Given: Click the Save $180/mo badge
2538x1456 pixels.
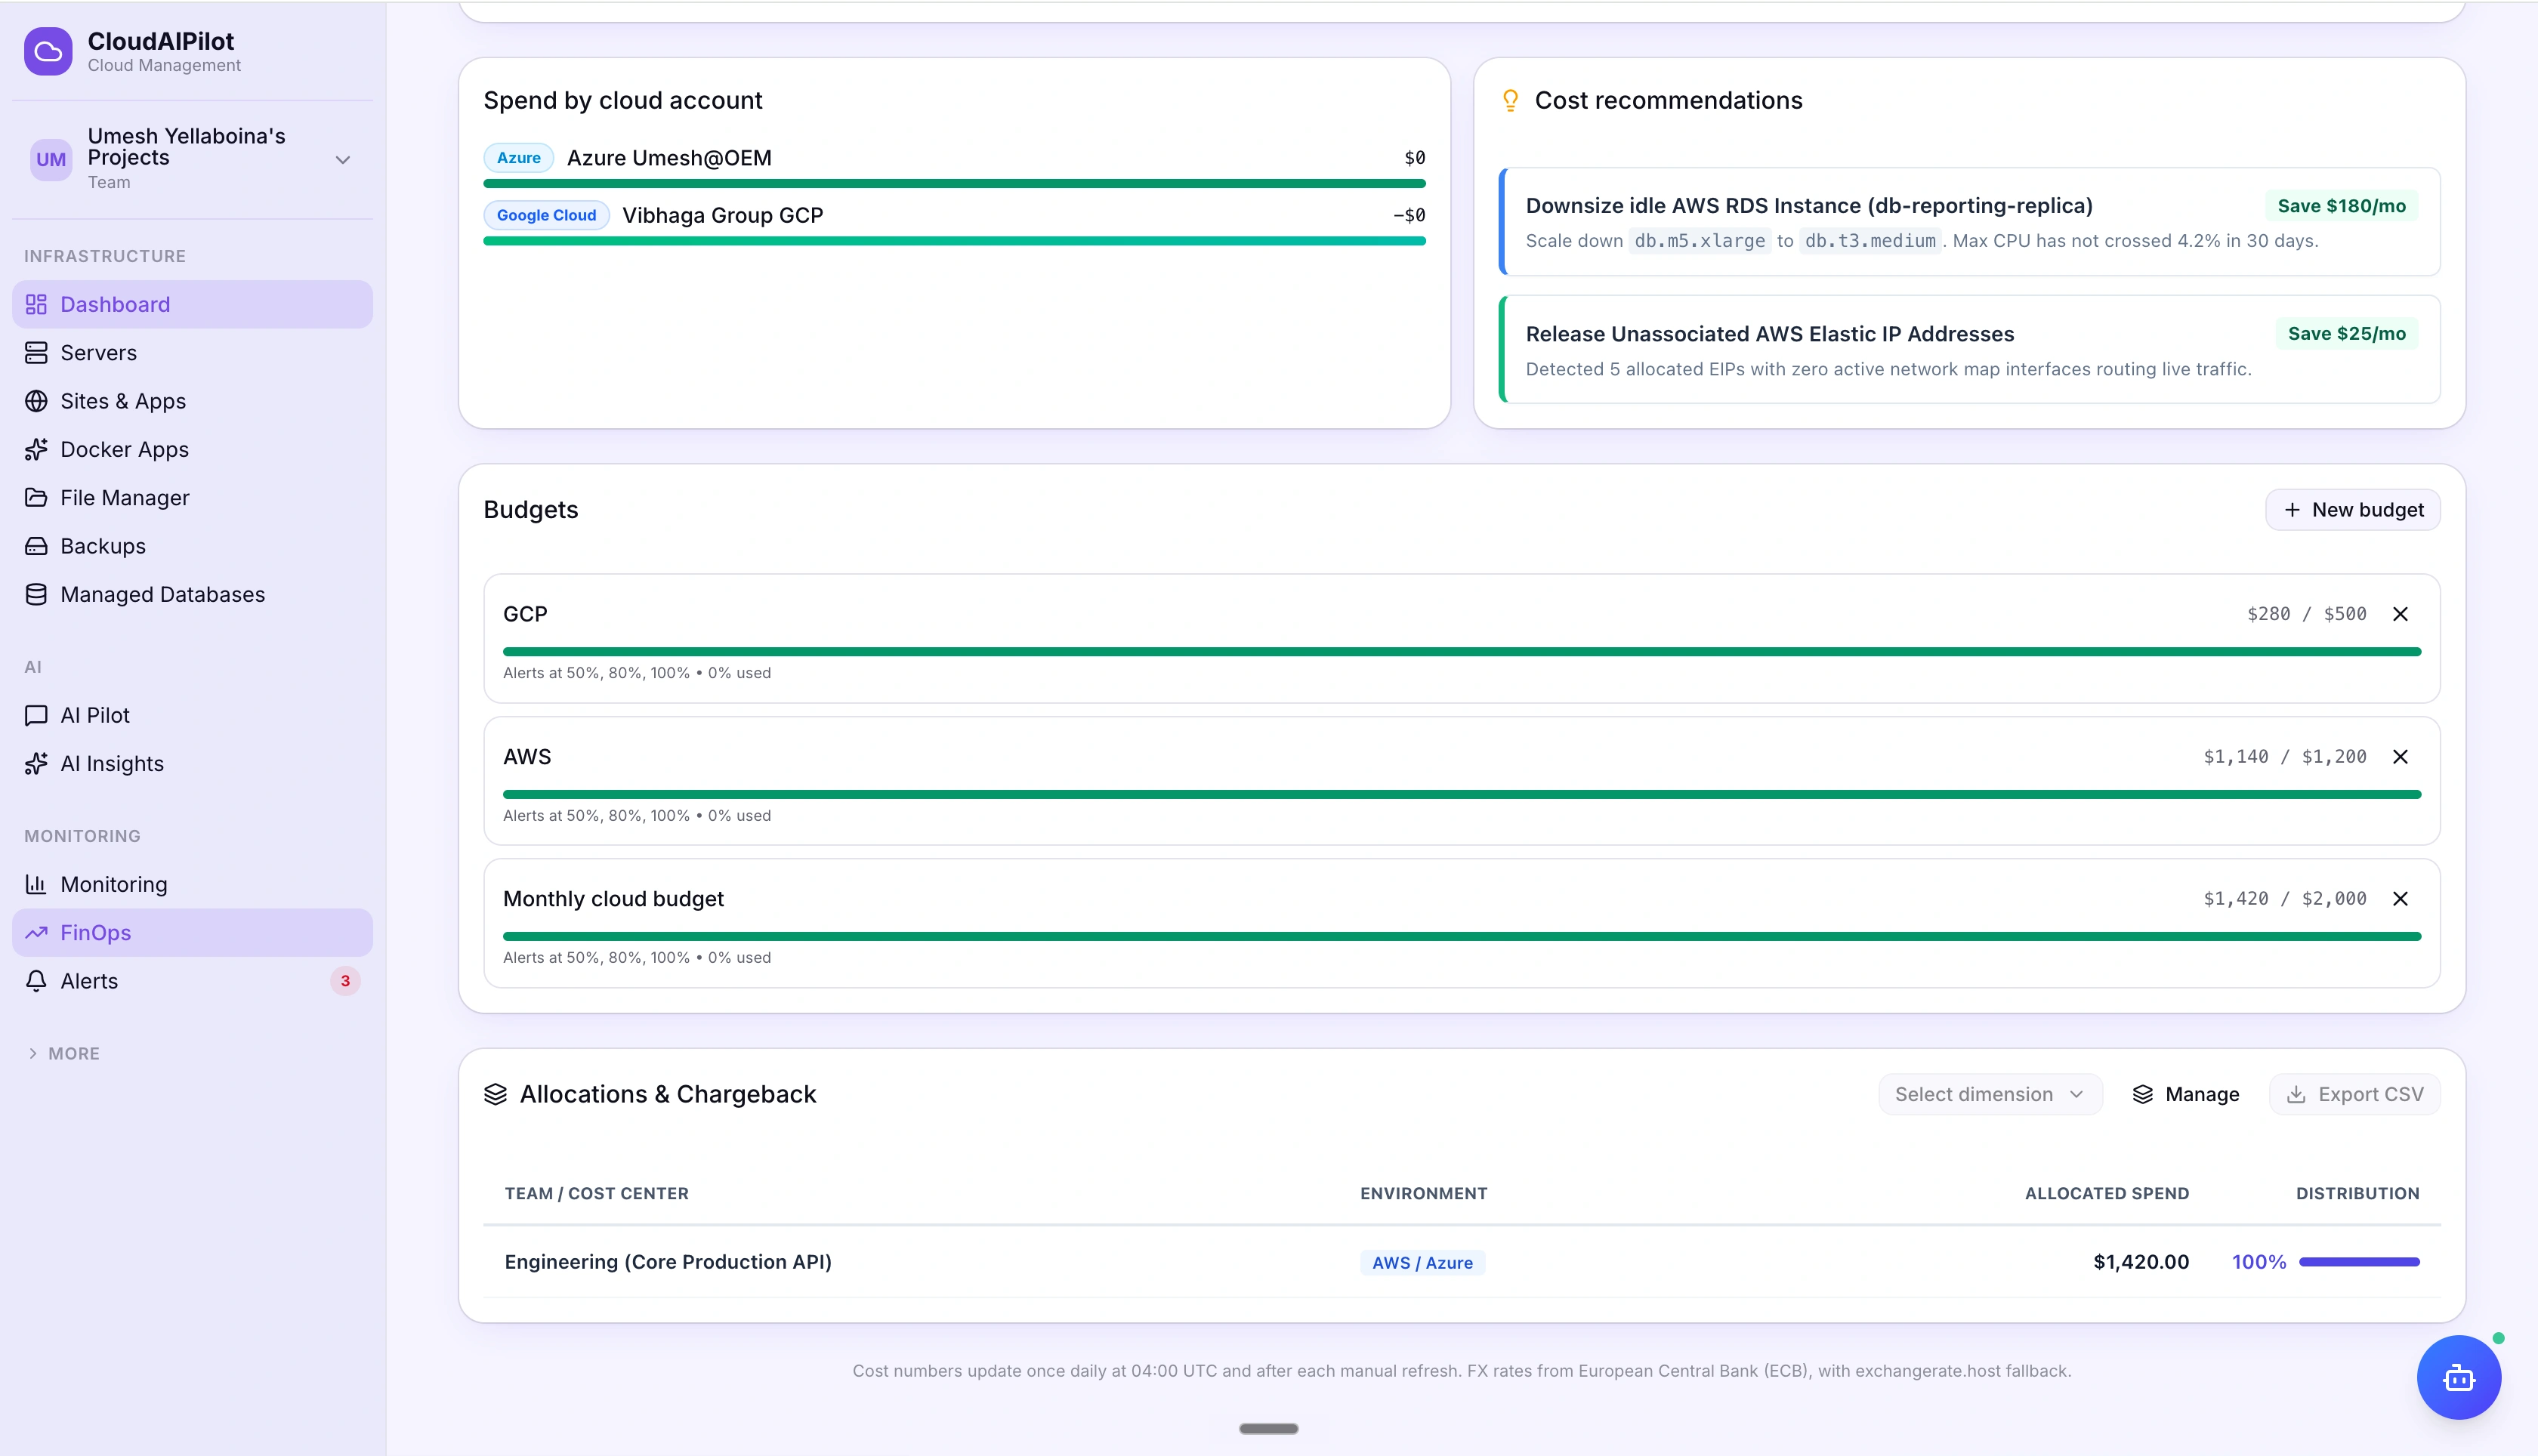Looking at the screenshot, I should (x=2342, y=206).
